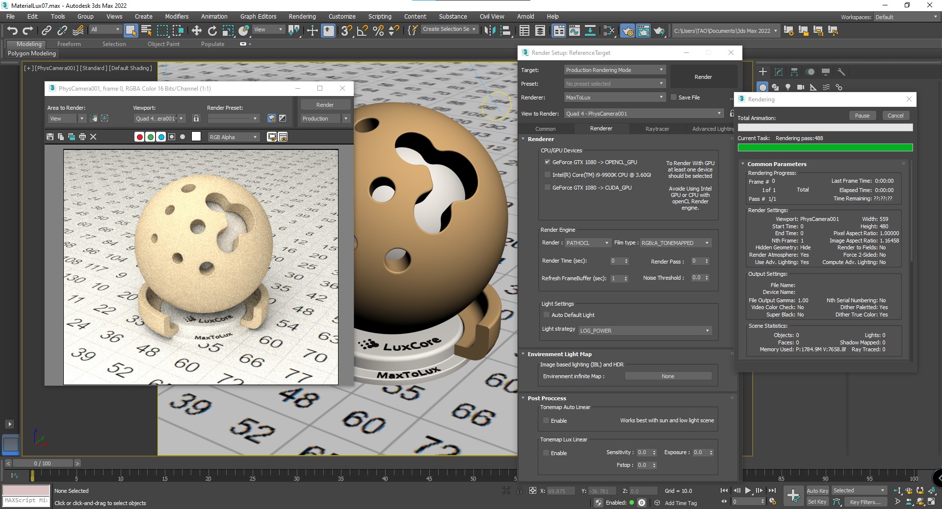Print the rendered image
Image resolution: width=942 pixels, height=509 pixels.
[82, 137]
